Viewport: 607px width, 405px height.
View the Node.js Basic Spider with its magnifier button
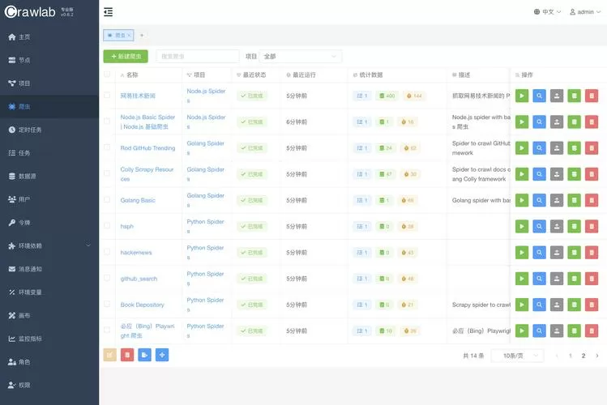click(539, 122)
